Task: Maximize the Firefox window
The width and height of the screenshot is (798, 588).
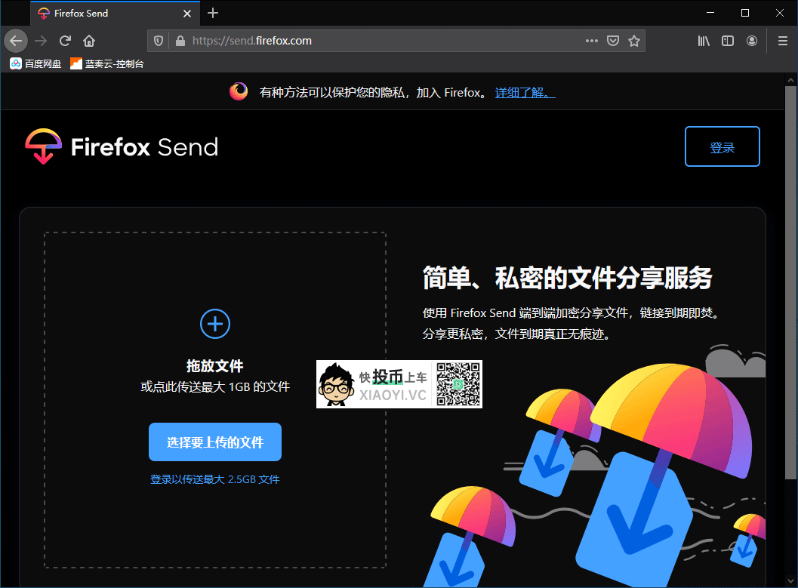Action: click(x=745, y=13)
